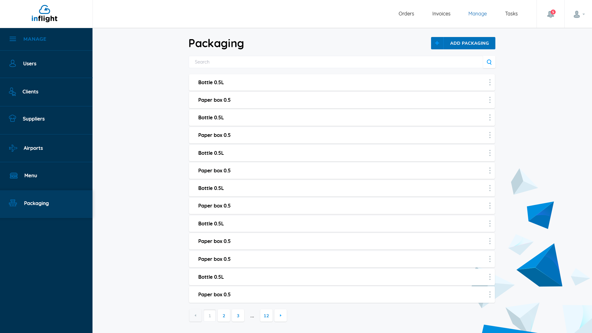Navigate to page 3 of packaging
592x333 pixels.
pyautogui.click(x=238, y=315)
